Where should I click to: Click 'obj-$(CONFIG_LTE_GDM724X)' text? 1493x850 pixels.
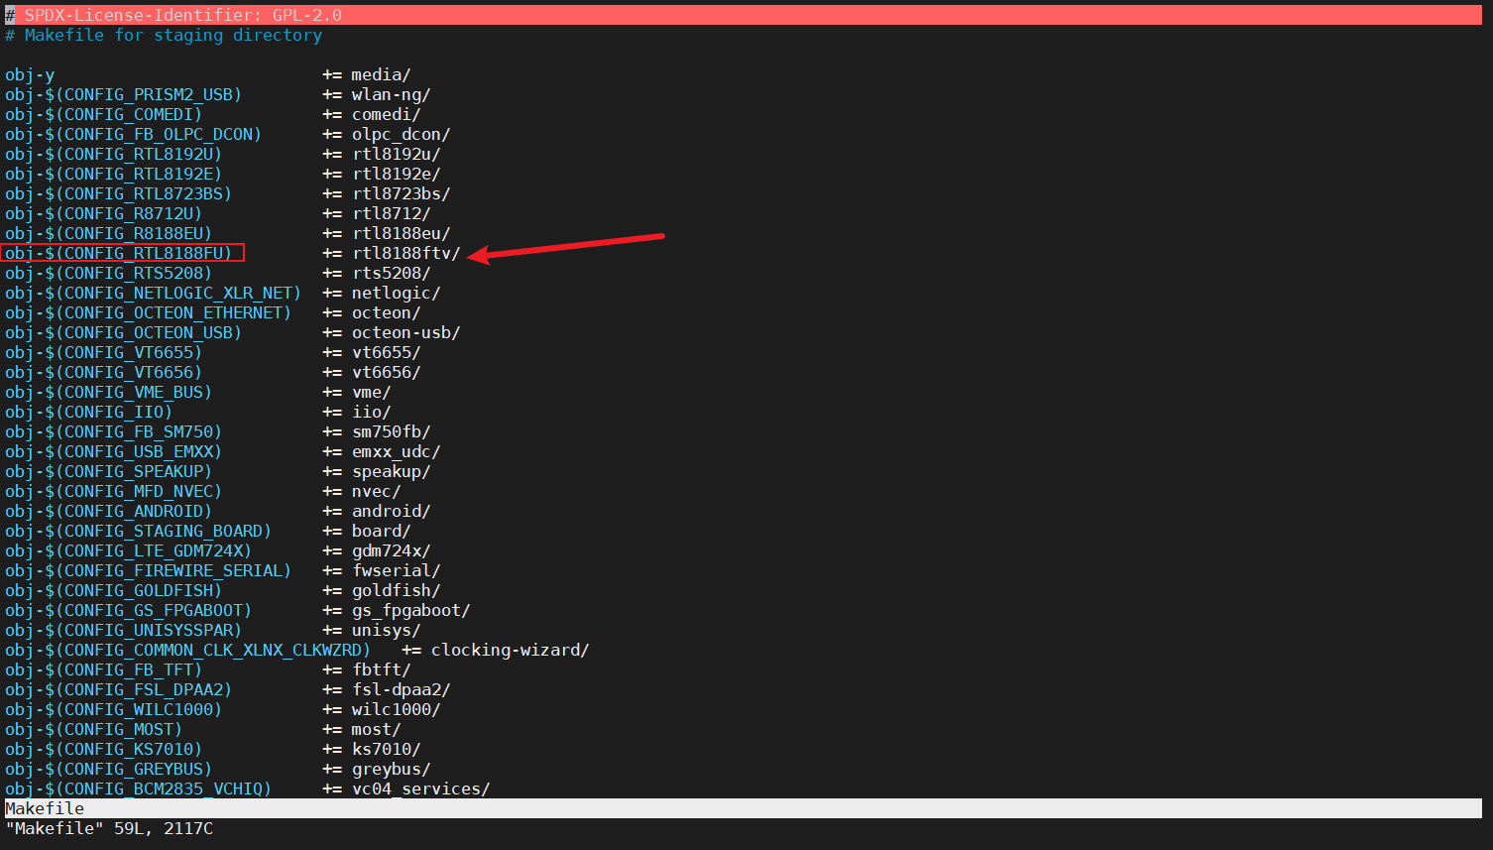pyautogui.click(x=129, y=550)
